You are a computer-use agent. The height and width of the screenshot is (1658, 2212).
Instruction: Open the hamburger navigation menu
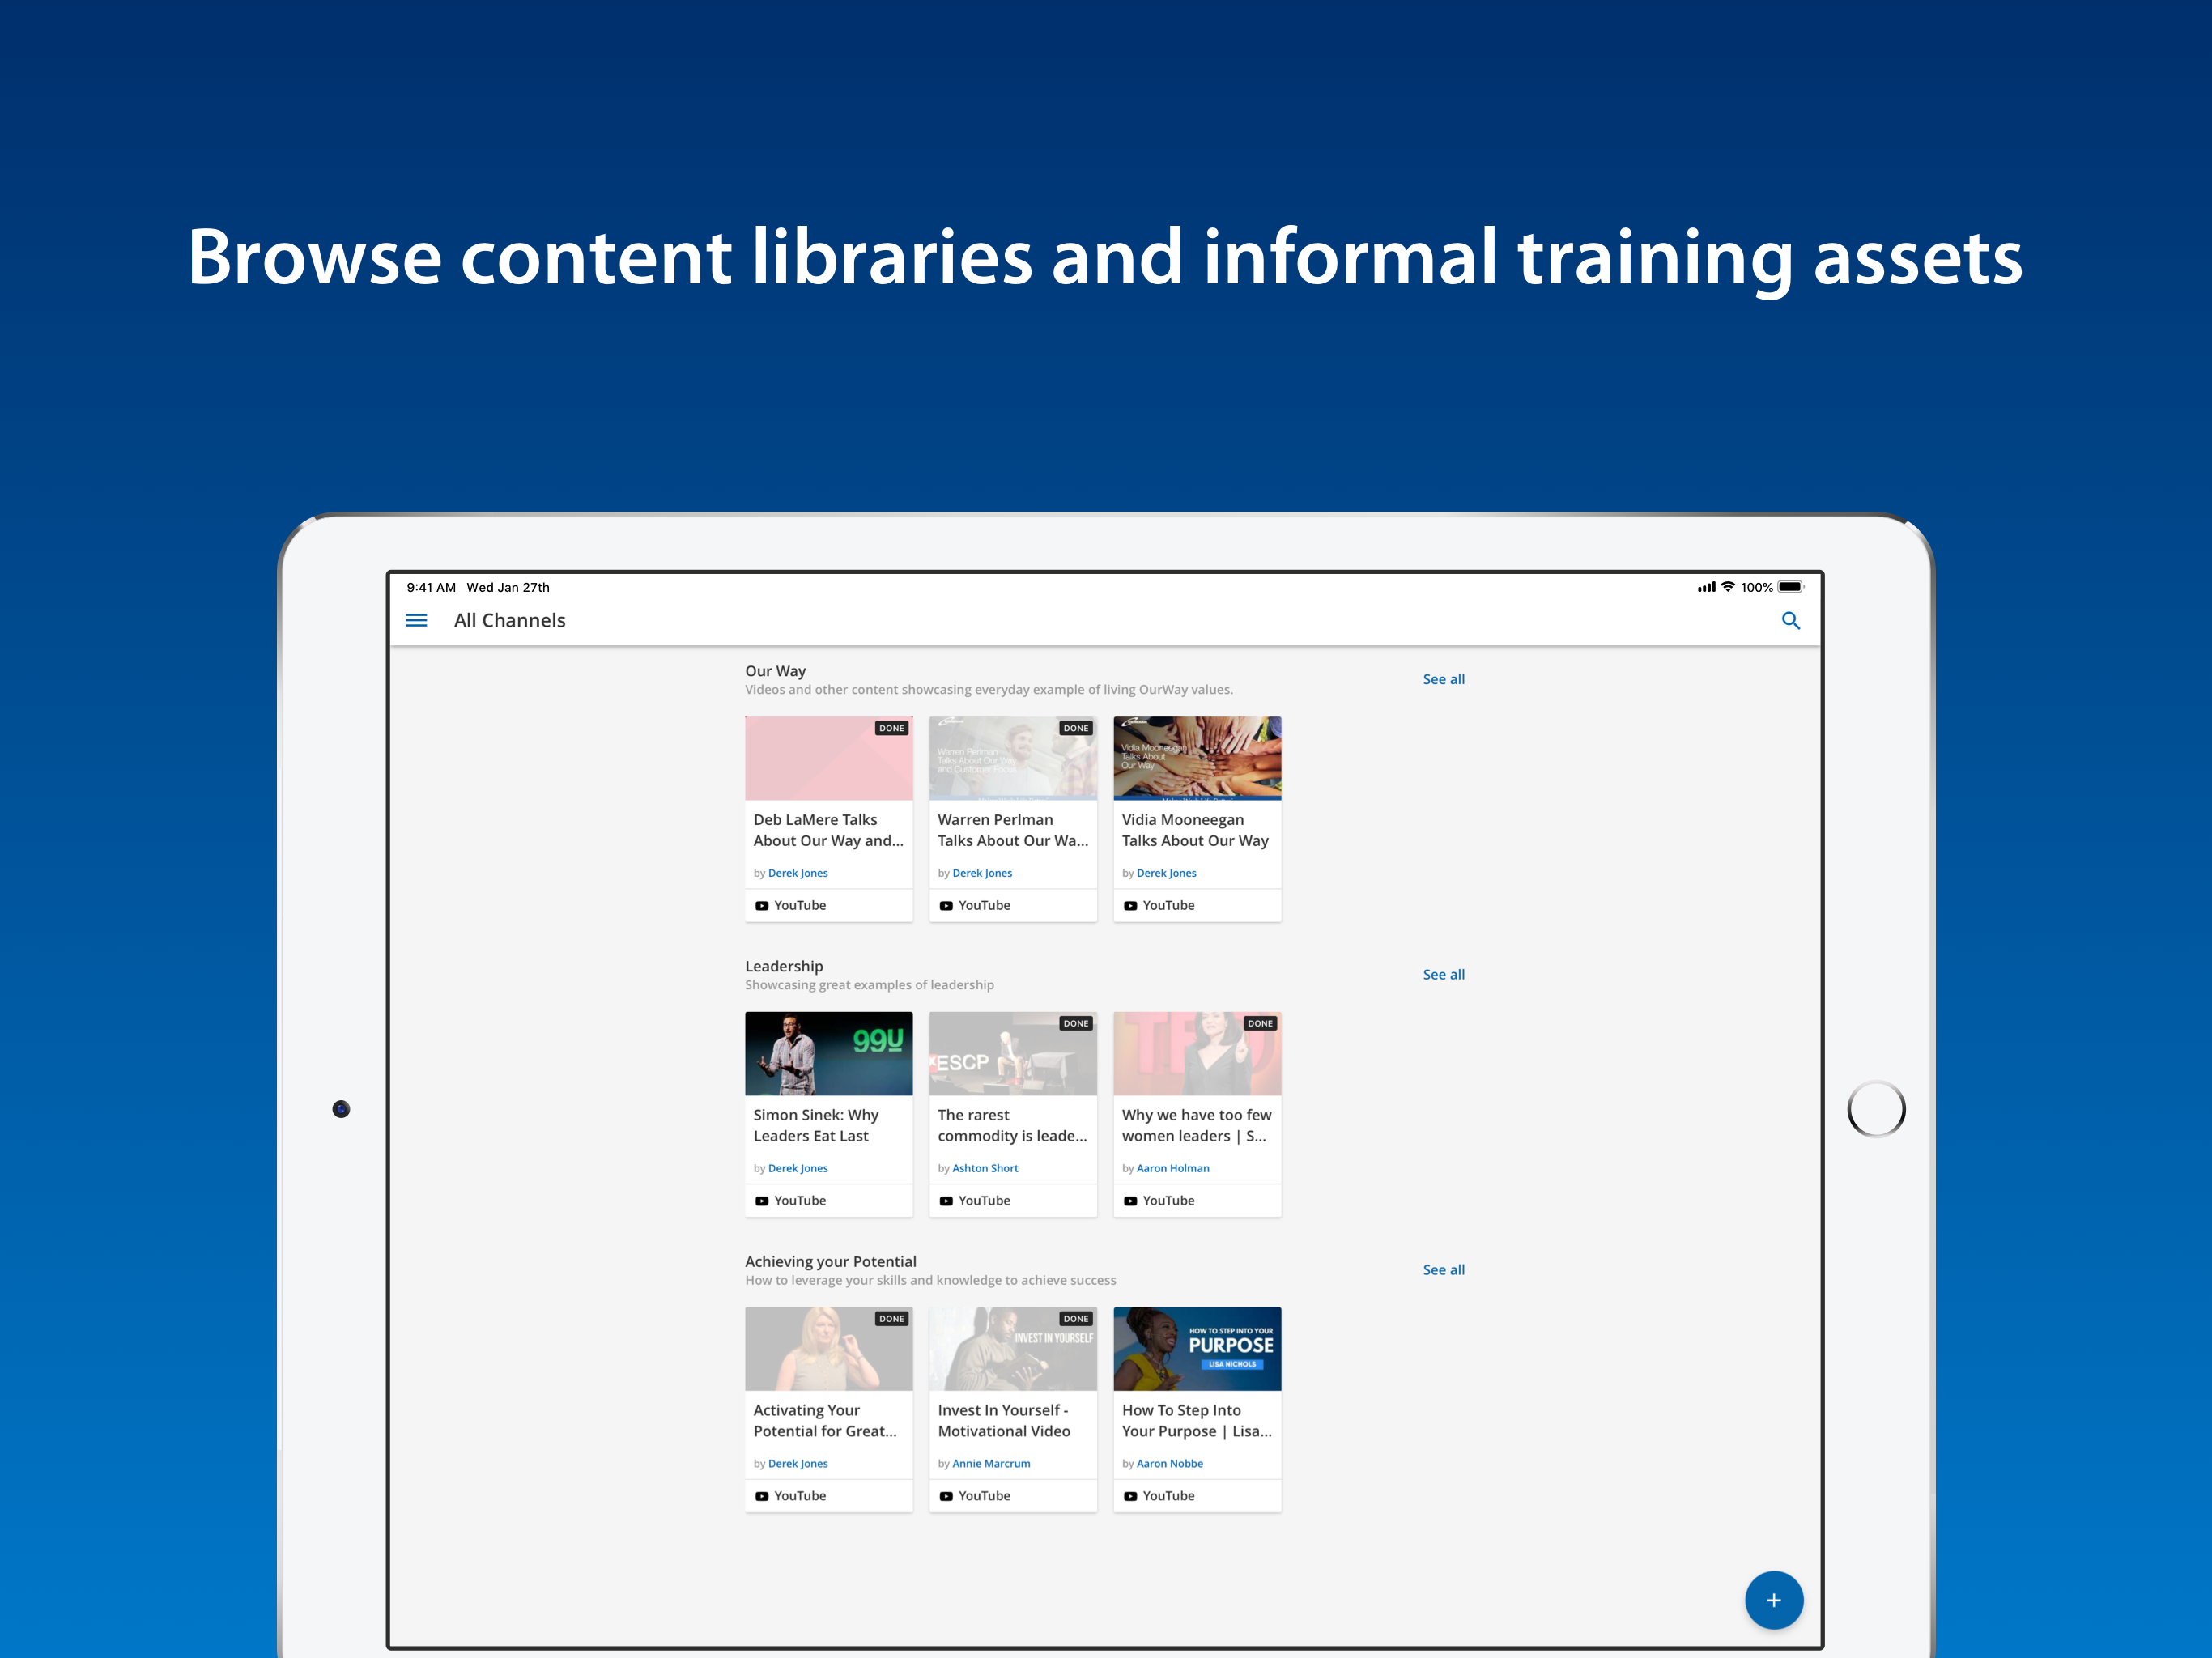click(416, 620)
